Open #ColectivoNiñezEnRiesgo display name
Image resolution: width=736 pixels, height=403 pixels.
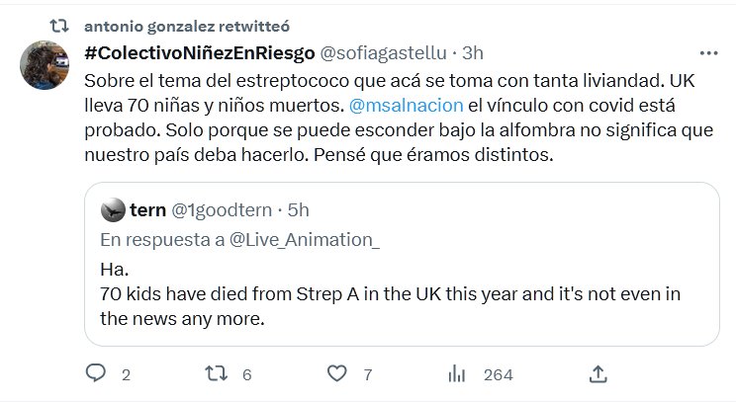pyautogui.click(x=201, y=52)
